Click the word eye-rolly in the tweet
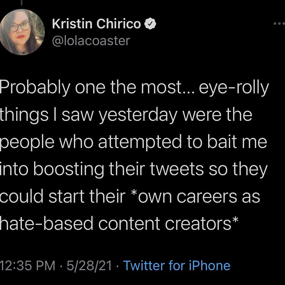The image size is (285, 285). [x=234, y=88]
